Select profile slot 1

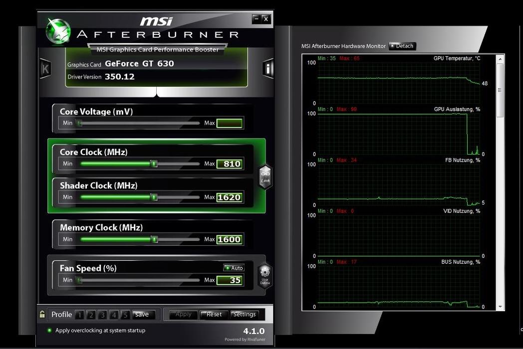(x=79, y=315)
